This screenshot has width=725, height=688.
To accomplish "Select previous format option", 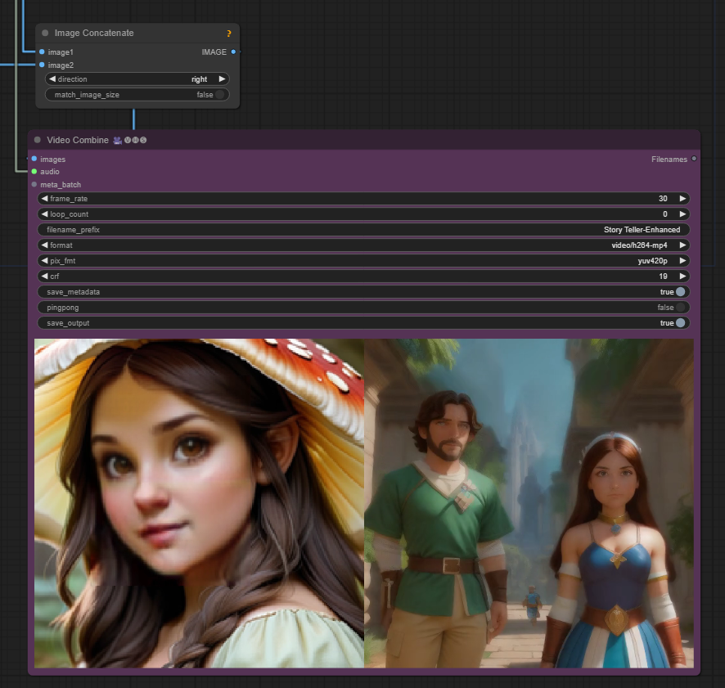I will click(44, 245).
